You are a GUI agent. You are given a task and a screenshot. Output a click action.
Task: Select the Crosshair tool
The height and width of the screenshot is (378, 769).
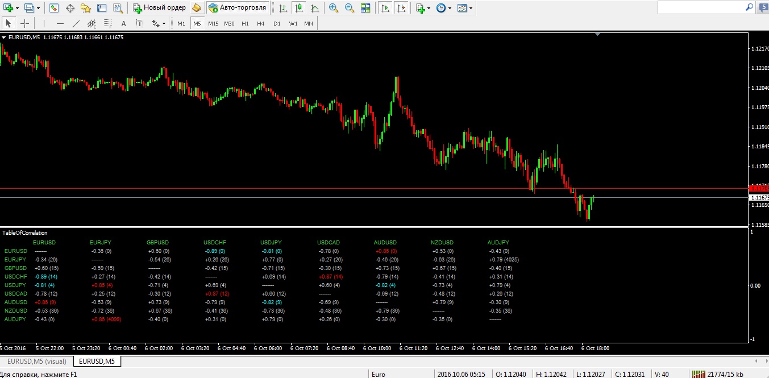click(25, 23)
